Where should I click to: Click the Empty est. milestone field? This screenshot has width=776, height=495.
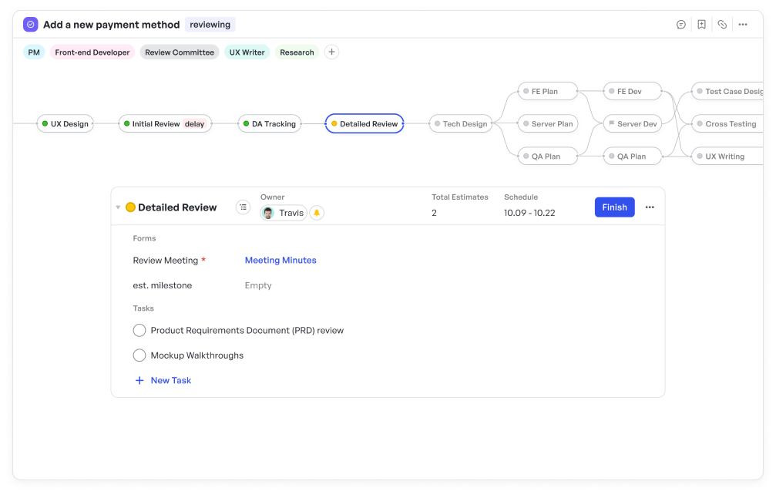(258, 285)
